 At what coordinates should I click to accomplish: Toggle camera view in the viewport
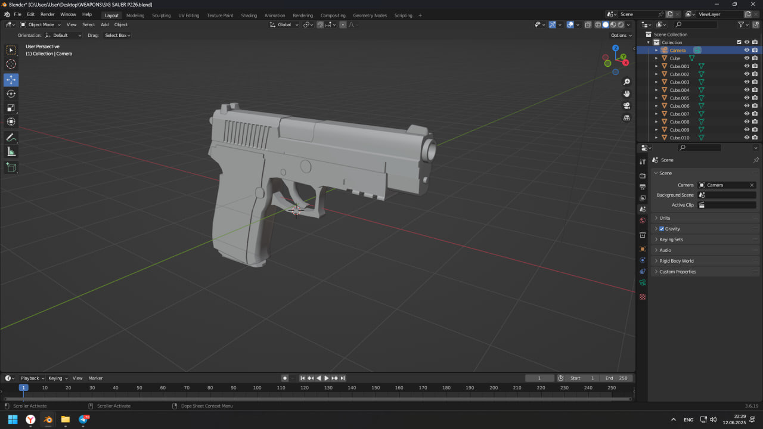[626, 105]
